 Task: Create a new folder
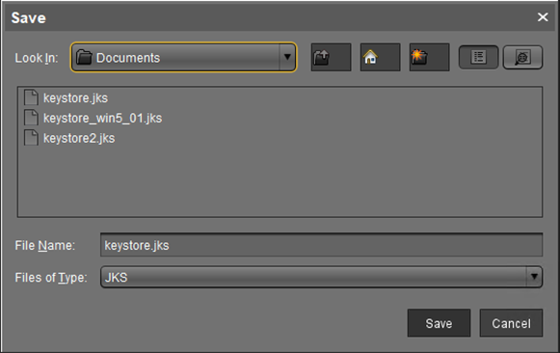pos(429,57)
